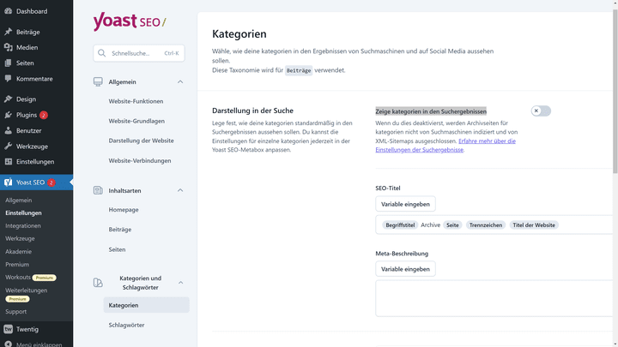Click the Kommentare speech bubble icon
Viewport: 618px width, 347px height.
[x=9, y=78]
